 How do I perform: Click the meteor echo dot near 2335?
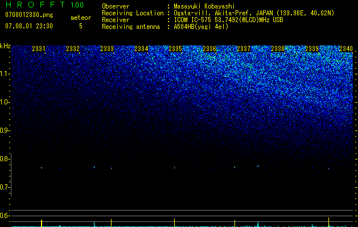tap(174, 167)
